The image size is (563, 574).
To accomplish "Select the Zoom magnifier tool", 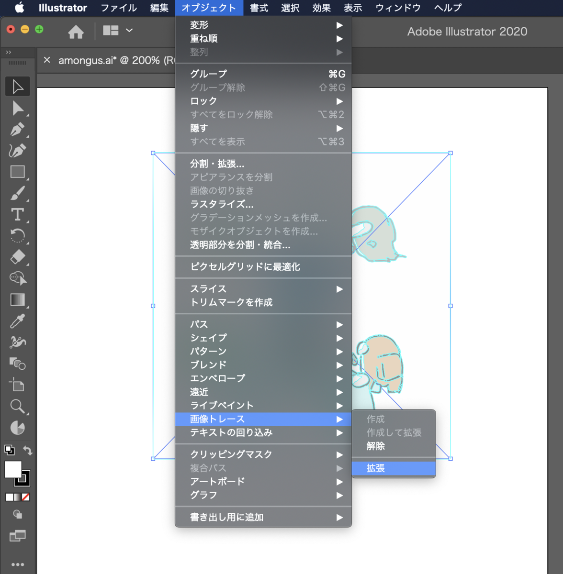I will click(x=18, y=406).
